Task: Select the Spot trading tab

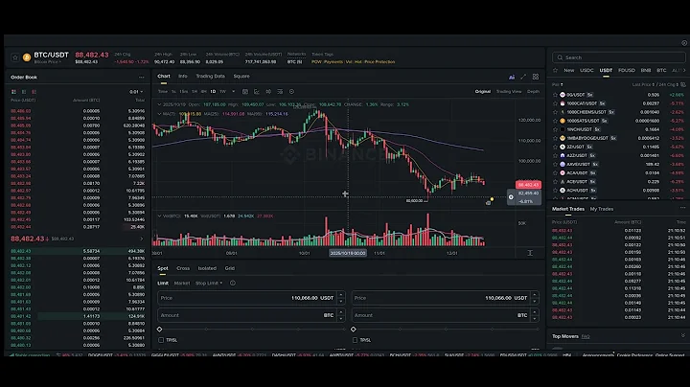Action: coord(163,268)
